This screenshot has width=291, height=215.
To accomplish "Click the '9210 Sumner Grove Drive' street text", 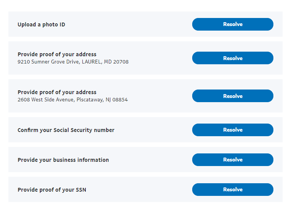I will click(x=48, y=62).
